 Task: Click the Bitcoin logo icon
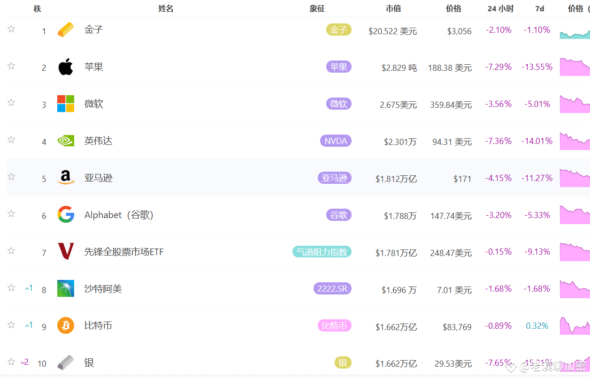click(66, 325)
